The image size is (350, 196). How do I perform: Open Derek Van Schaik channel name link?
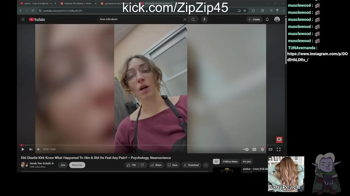[40, 163]
